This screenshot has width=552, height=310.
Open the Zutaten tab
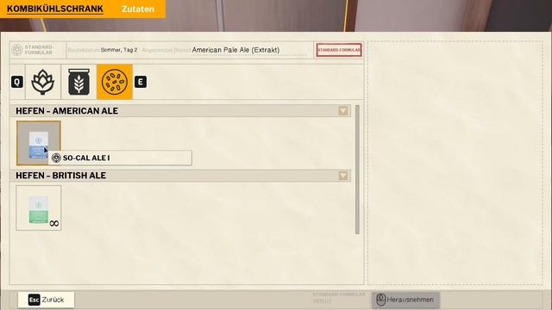click(138, 9)
